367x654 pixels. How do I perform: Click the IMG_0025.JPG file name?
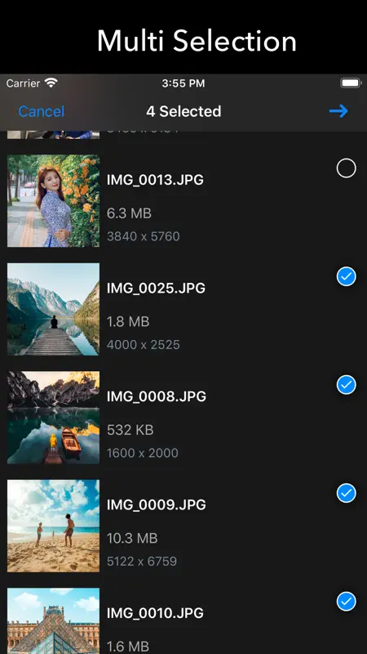[x=156, y=289]
